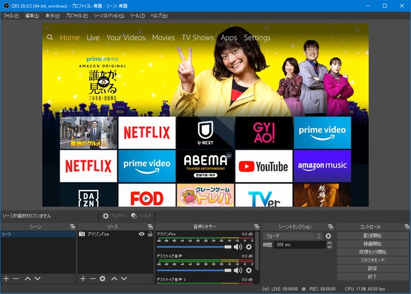Image resolution: width=411 pixels, height=294 pixels.
Task: Adjust the デスクトップ音声 volume slider
Action: 194,270
